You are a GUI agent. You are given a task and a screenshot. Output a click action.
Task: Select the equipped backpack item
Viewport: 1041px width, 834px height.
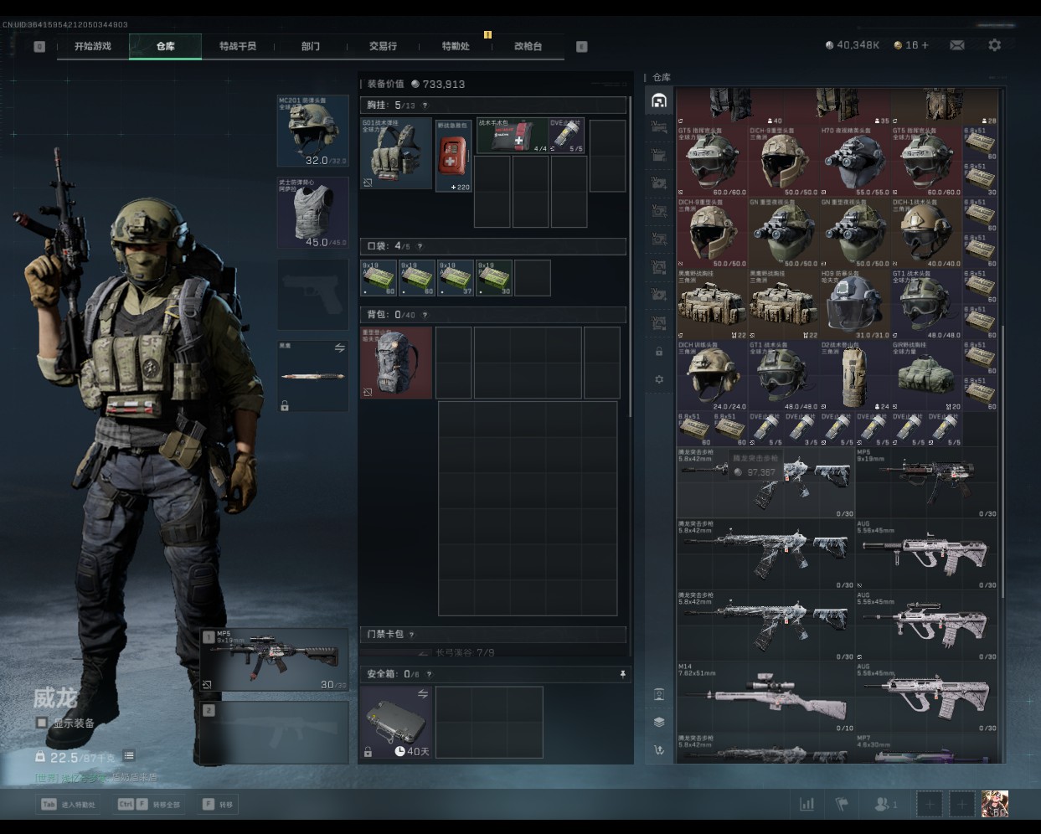coord(396,362)
